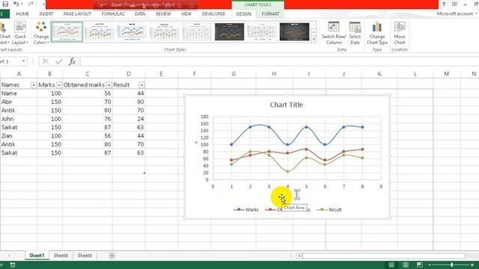This screenshot has width=479, height=269.
Task: Switch to Normal view in status bar
Action: [391, 265]
